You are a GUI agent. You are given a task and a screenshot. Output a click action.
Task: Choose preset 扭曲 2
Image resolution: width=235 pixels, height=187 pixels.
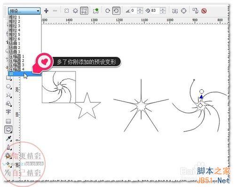pyautogui.click(x=24, y=47)
